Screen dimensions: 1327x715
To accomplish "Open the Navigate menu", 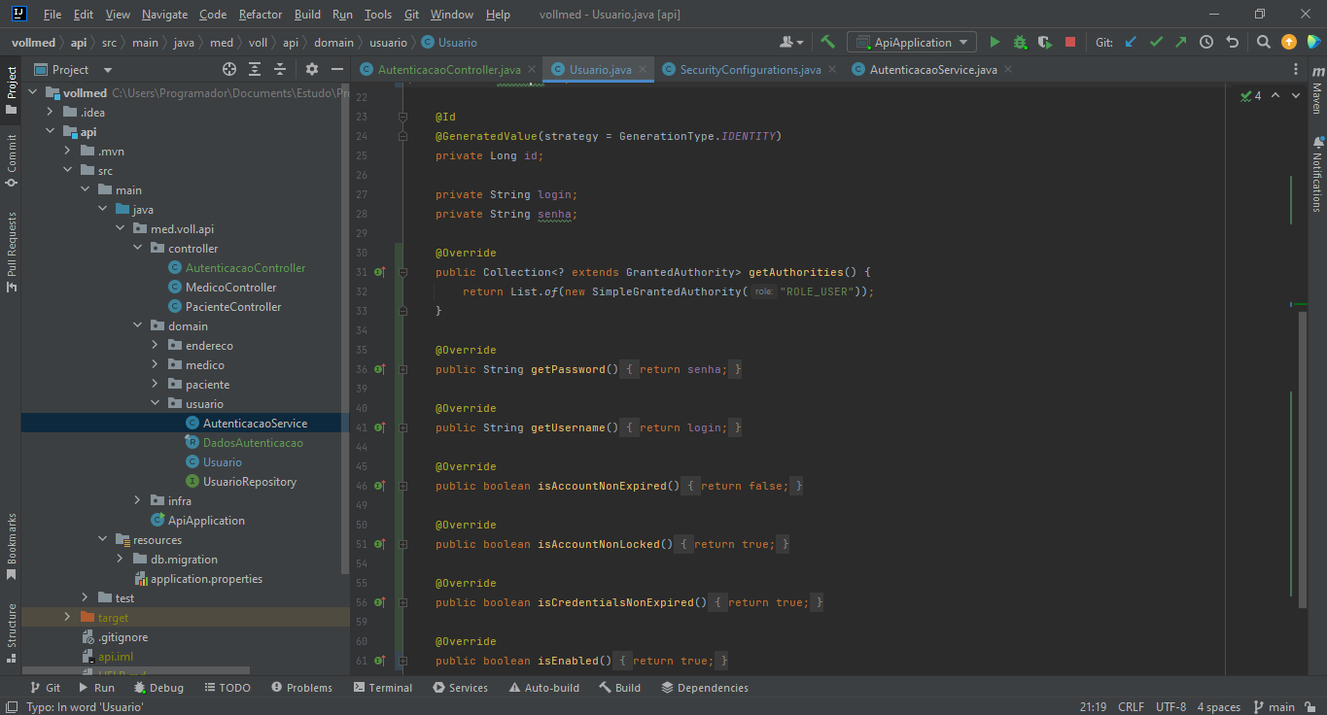I will coord(164,15).
